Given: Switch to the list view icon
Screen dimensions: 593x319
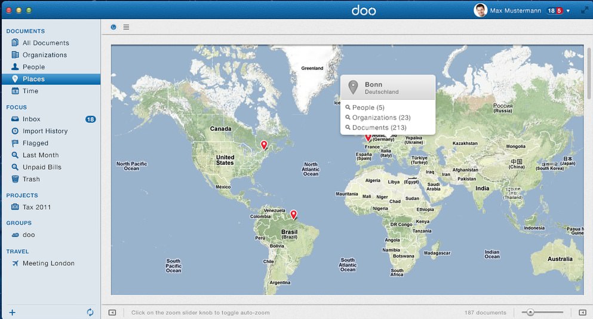Looking at the screenshot, I should tap(126, 27).
